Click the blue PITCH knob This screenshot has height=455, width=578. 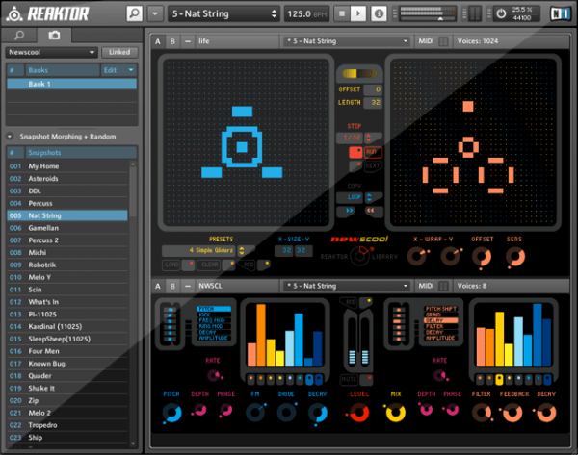tap(171, 412)
